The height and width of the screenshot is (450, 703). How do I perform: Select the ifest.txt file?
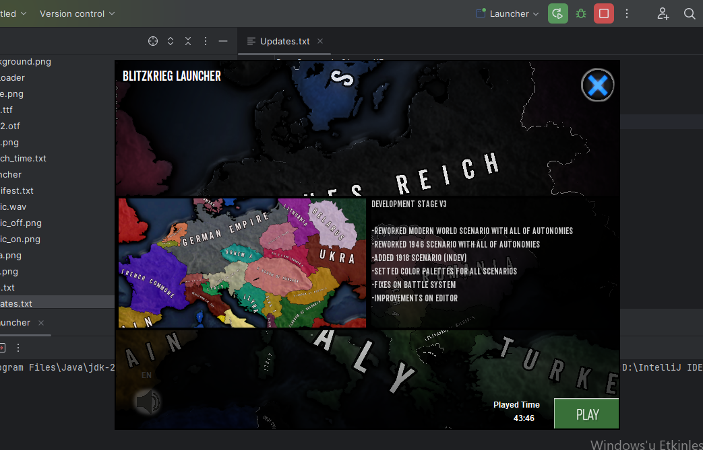click(x=17, y=190)
